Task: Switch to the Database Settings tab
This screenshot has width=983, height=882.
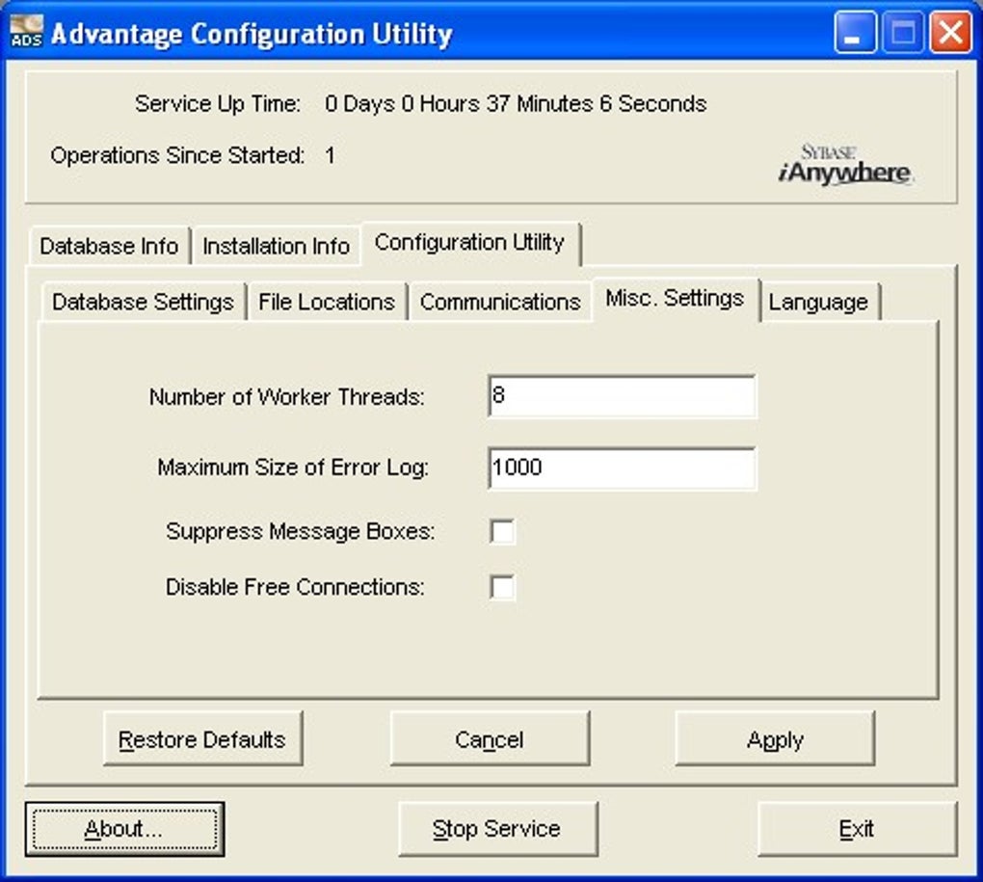Action: tap(142, 302)
